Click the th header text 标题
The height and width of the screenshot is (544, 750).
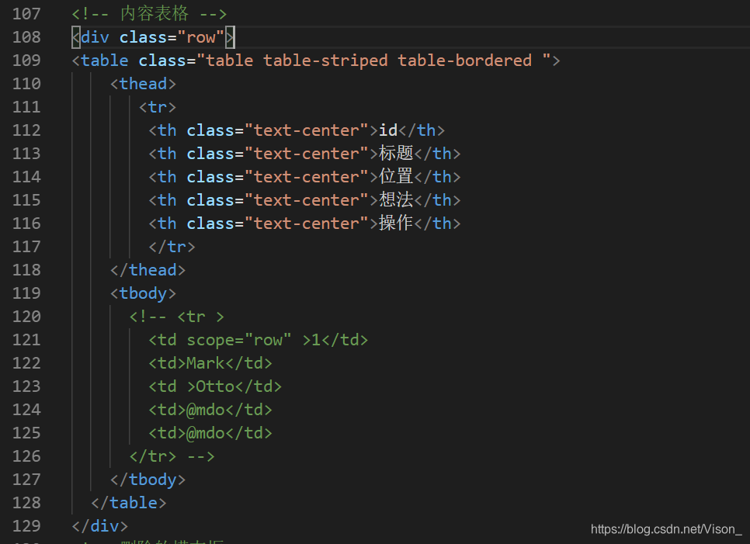(396, 154)
